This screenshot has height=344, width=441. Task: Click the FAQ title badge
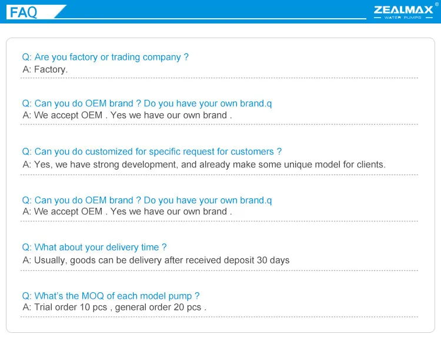pos(36,12)
